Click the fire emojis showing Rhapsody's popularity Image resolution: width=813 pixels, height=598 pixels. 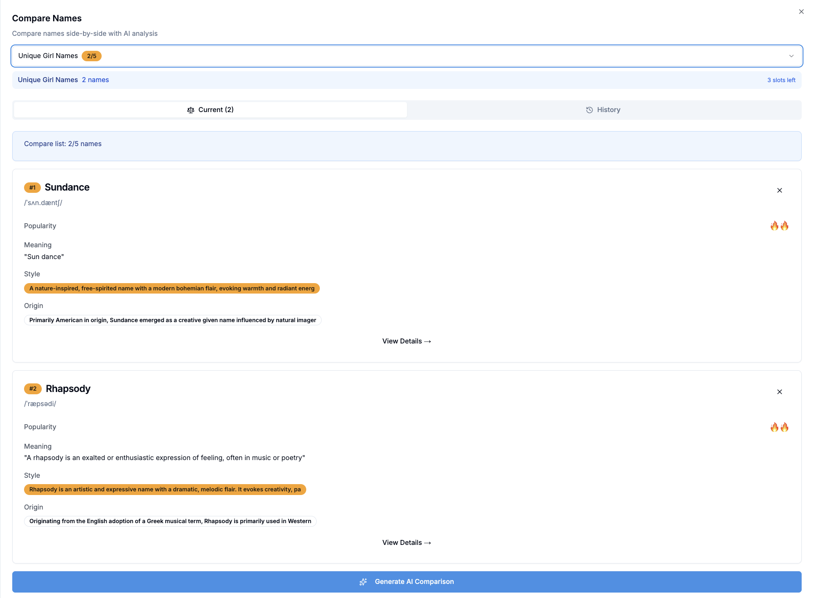[x=779, y=426]
